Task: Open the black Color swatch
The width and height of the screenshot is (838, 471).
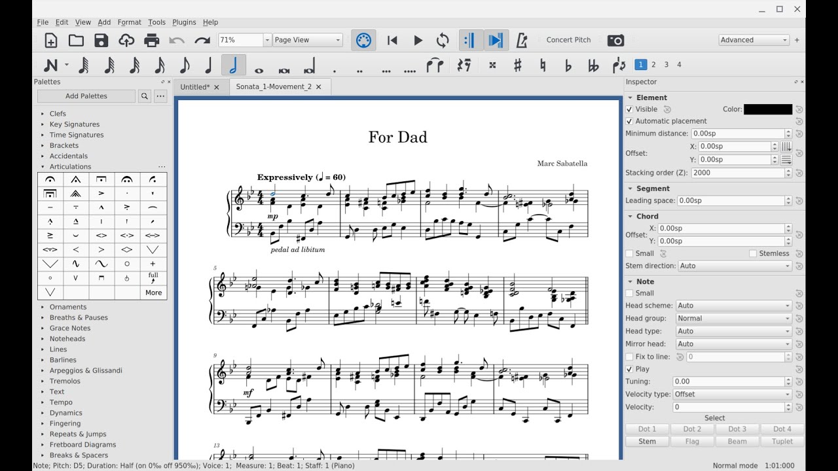Action: click(x=768, y=110)
